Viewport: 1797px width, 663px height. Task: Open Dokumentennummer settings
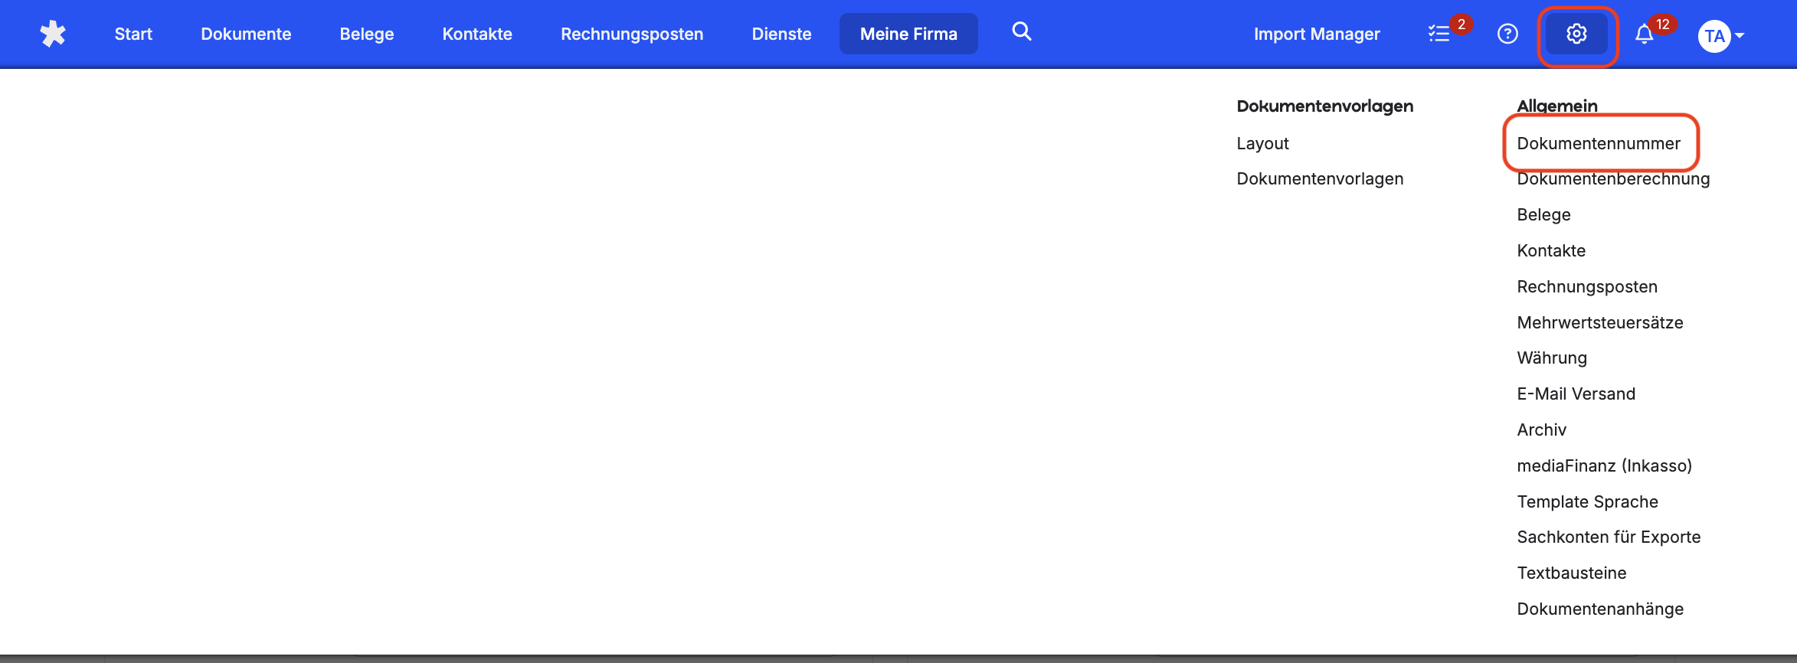pyautogui.click(x=1599, y=143)
